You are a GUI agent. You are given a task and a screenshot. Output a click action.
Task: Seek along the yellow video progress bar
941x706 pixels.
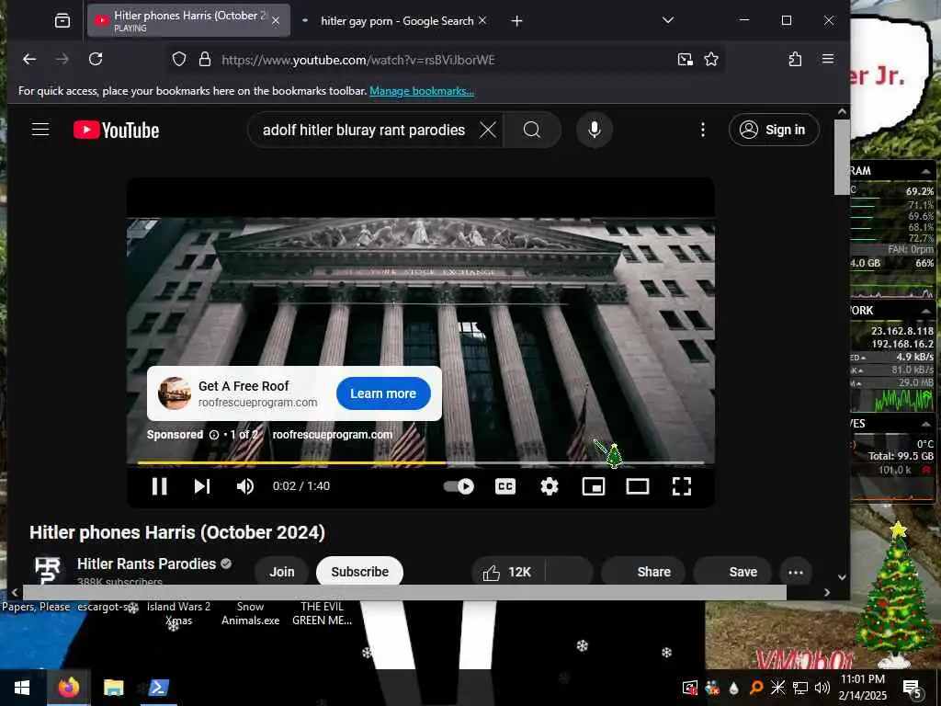click(x=420, y=463)
